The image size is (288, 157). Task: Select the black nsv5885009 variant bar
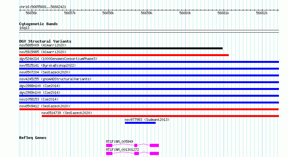click(x=121, y=48)
